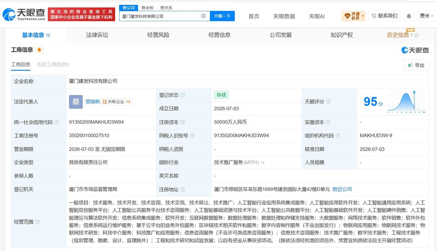Clear the search box with the X icon
The image size is (437, 251).
tap(203, 16)
